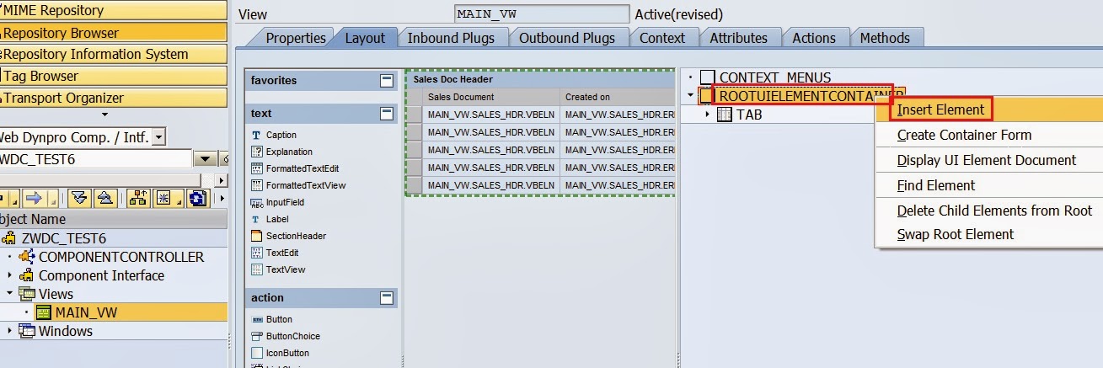Viewport: 1103px width, 368px height.
Task: Click the Views folder icon
Action: coord(27,294)
